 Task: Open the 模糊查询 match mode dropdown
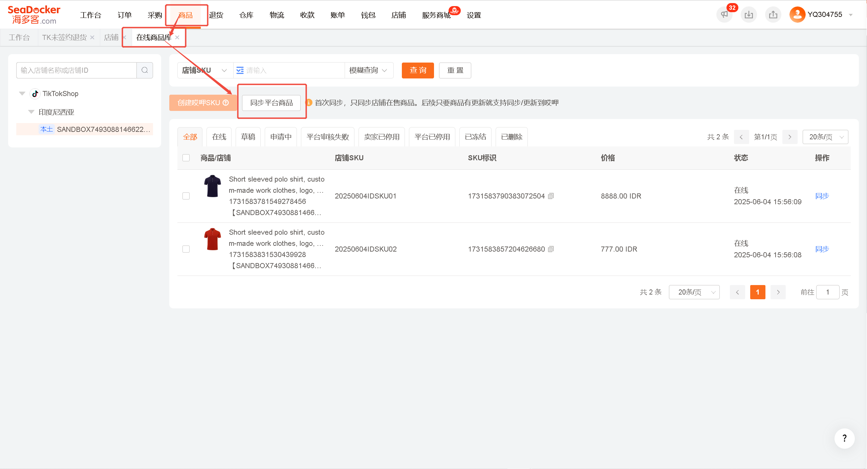(x=369, y=70)
